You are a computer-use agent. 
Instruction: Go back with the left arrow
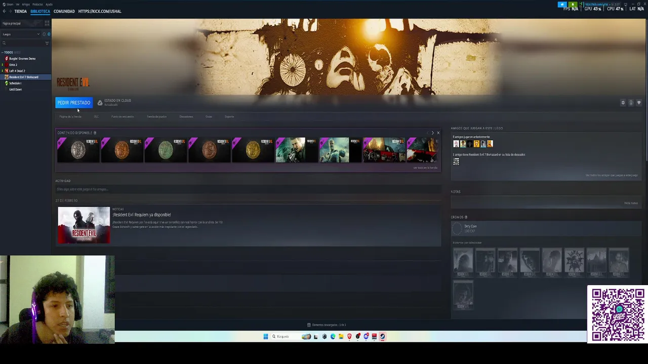click(4, 11)
